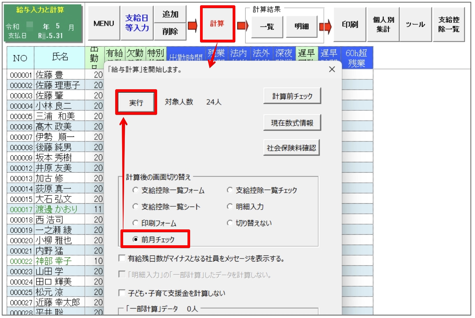Open the ツール menu button
475x318 pixels.
coord(416,24)
